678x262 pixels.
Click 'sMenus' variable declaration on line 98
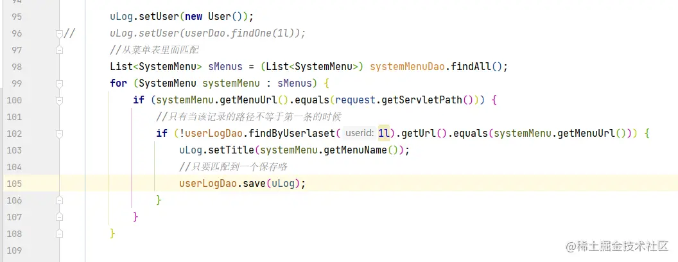[x=225, y=67]
